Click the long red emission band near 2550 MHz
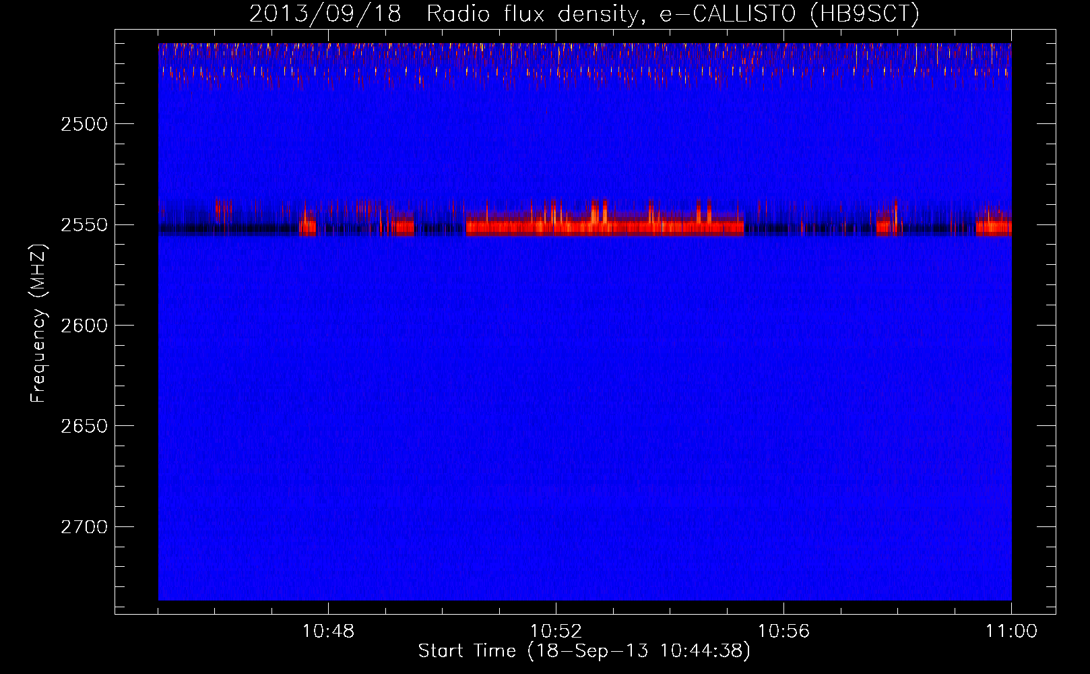 [604, 226]
